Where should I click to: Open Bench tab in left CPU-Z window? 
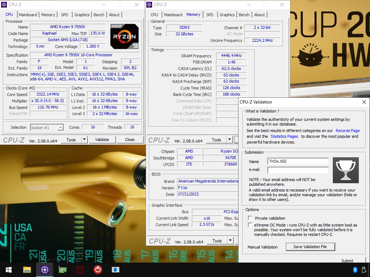tap(99, 14)
